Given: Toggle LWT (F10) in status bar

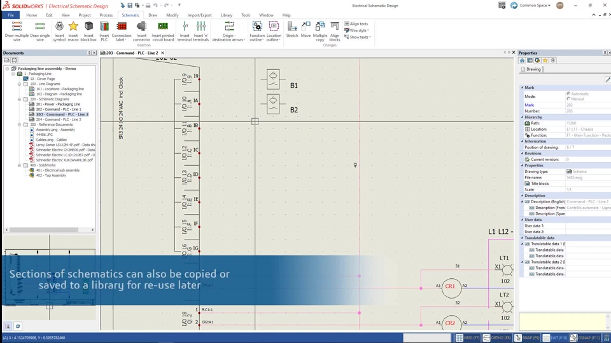Looking at the screenshot, I should pos(555,337).
